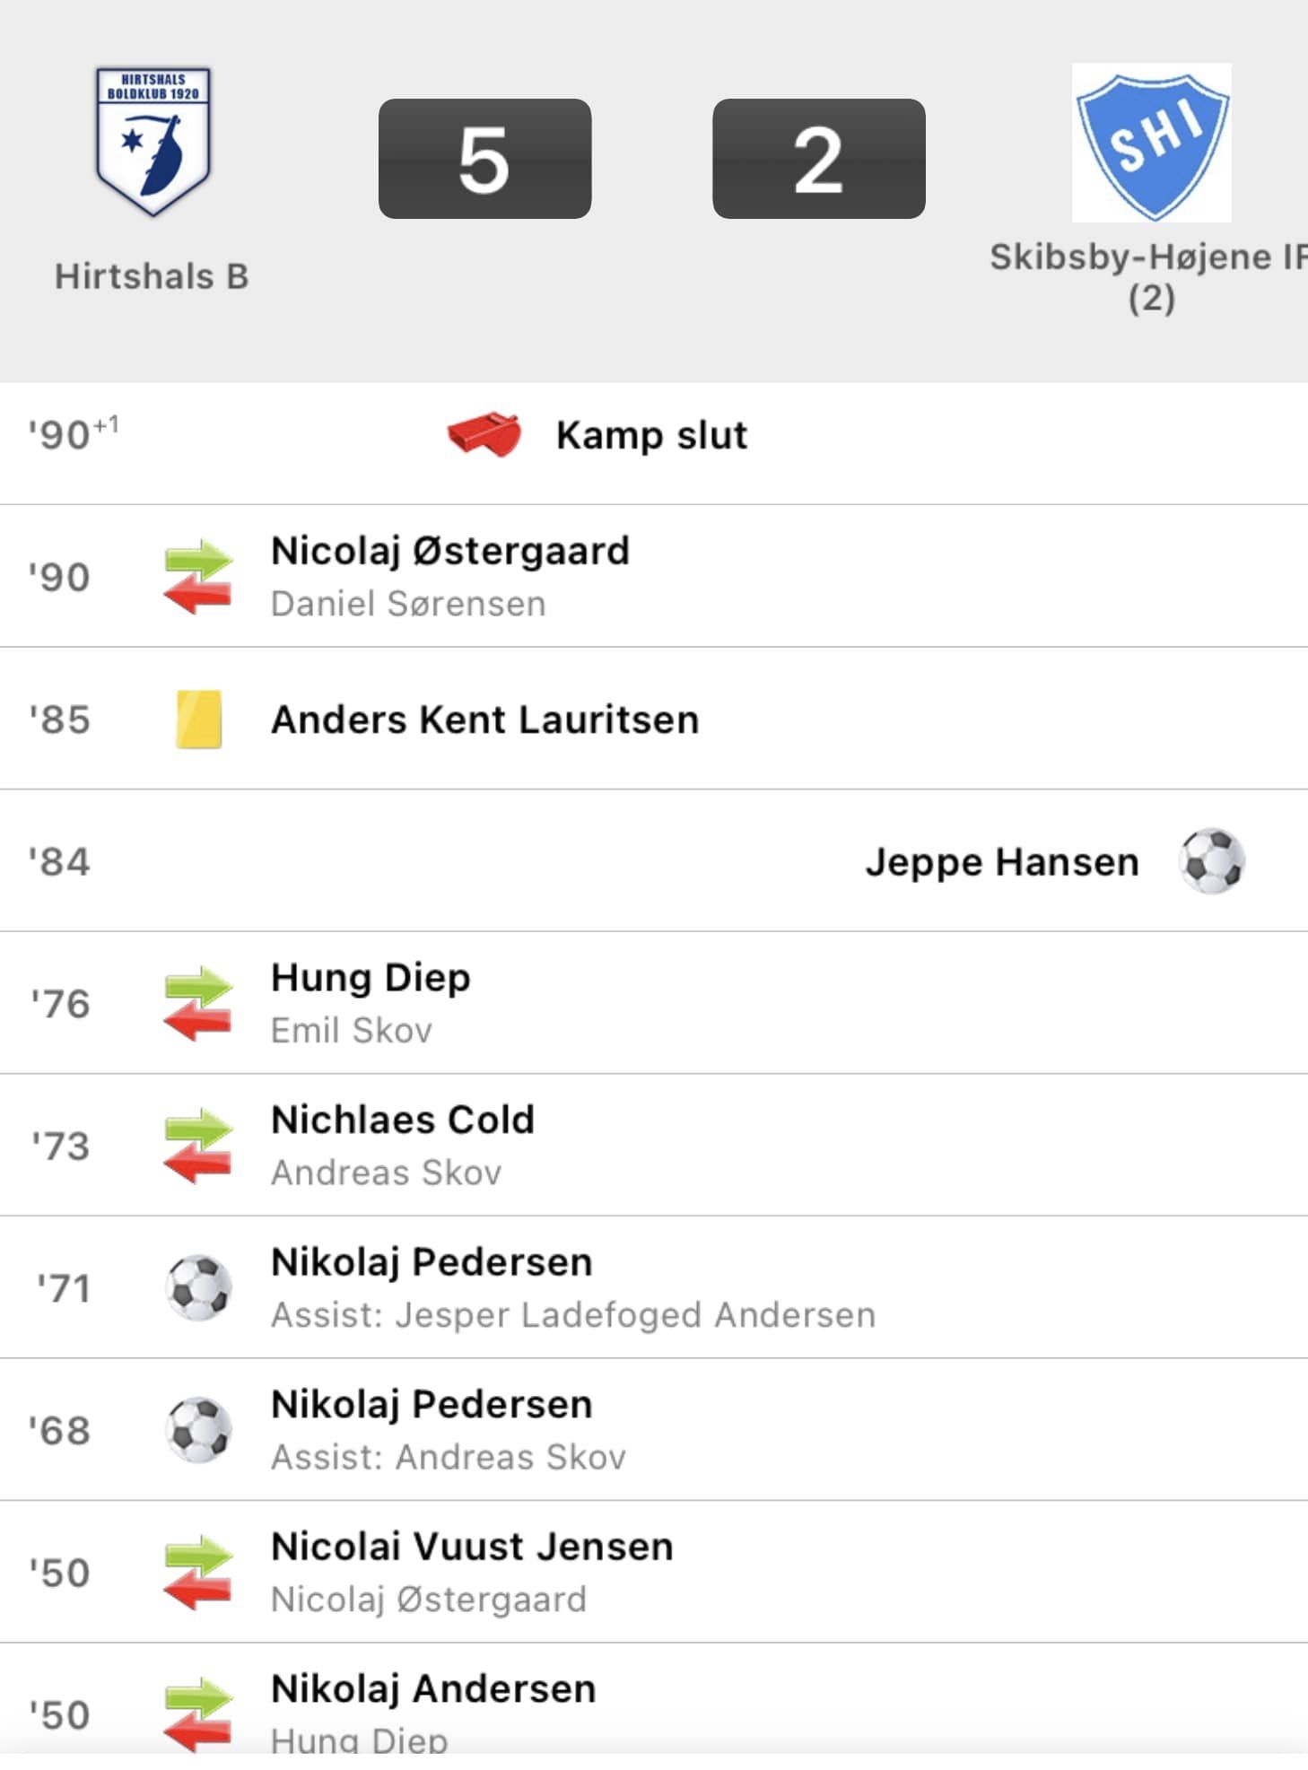Screen dimensions: 1308x1770
Task: Click the yellow card icon
Action: click(198, 719)
